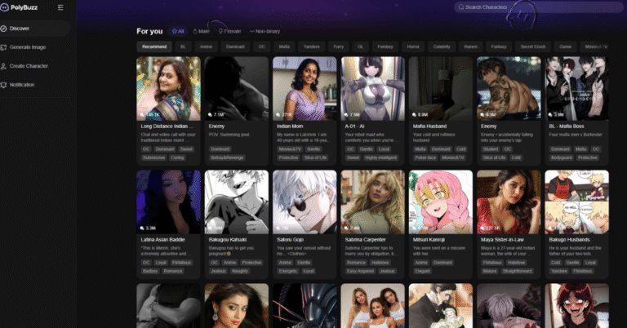Select the BL category tab
This screenshot has height=328, width=627.
tap(183, 47)
